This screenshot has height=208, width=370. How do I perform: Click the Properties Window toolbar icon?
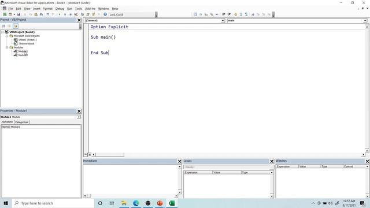tap(88, 14)
